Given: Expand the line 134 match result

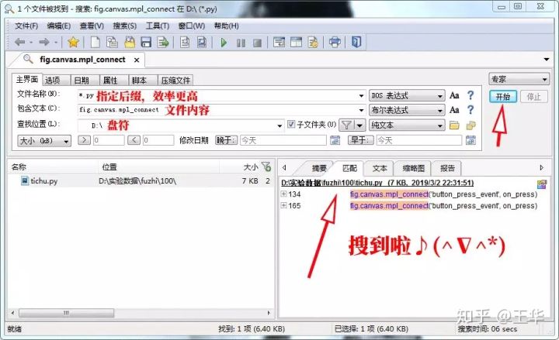Looking at the screenshot, I should (284, 194).
